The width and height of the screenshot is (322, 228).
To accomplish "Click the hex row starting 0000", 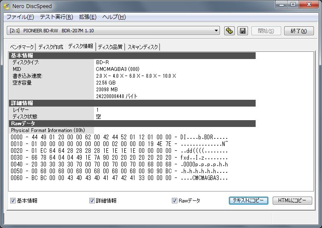I will 119,137.
